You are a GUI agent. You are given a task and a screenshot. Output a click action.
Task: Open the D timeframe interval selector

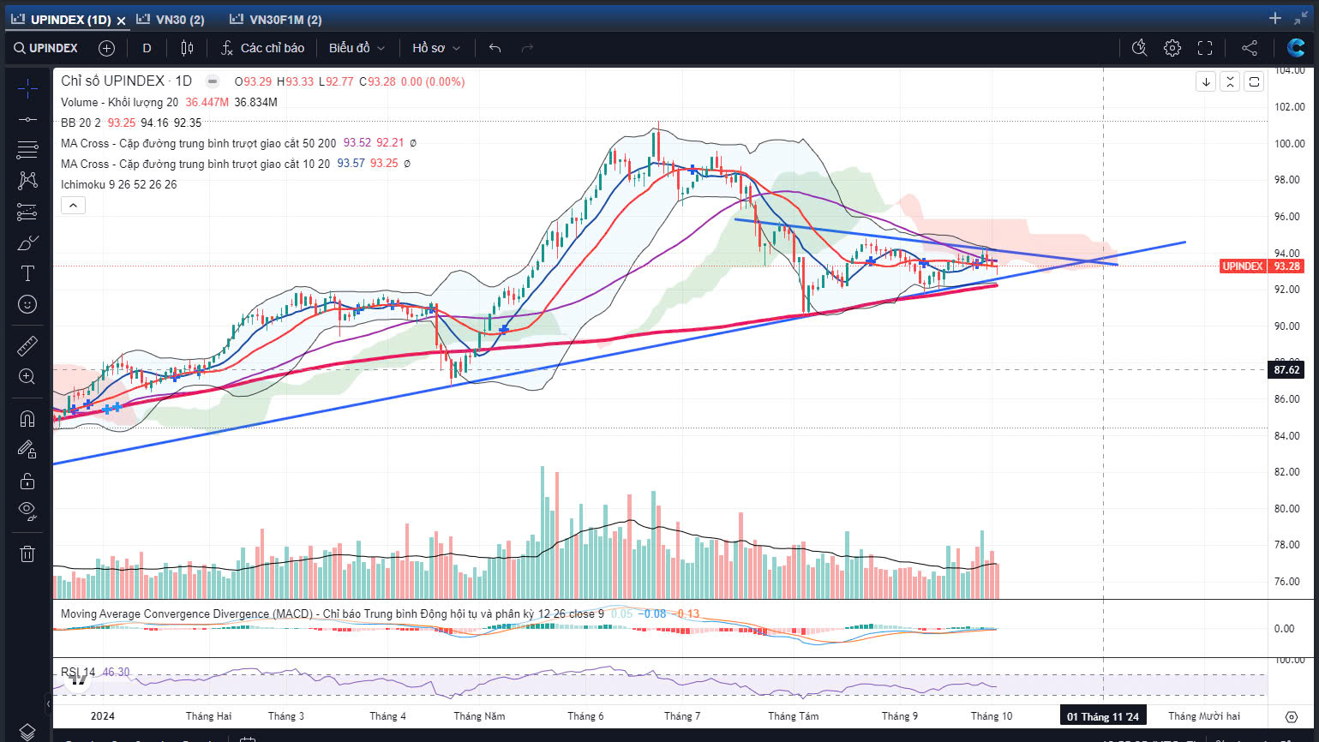tap(147, 48)
